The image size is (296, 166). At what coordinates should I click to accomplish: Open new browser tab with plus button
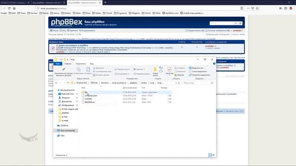click(105, 2)
